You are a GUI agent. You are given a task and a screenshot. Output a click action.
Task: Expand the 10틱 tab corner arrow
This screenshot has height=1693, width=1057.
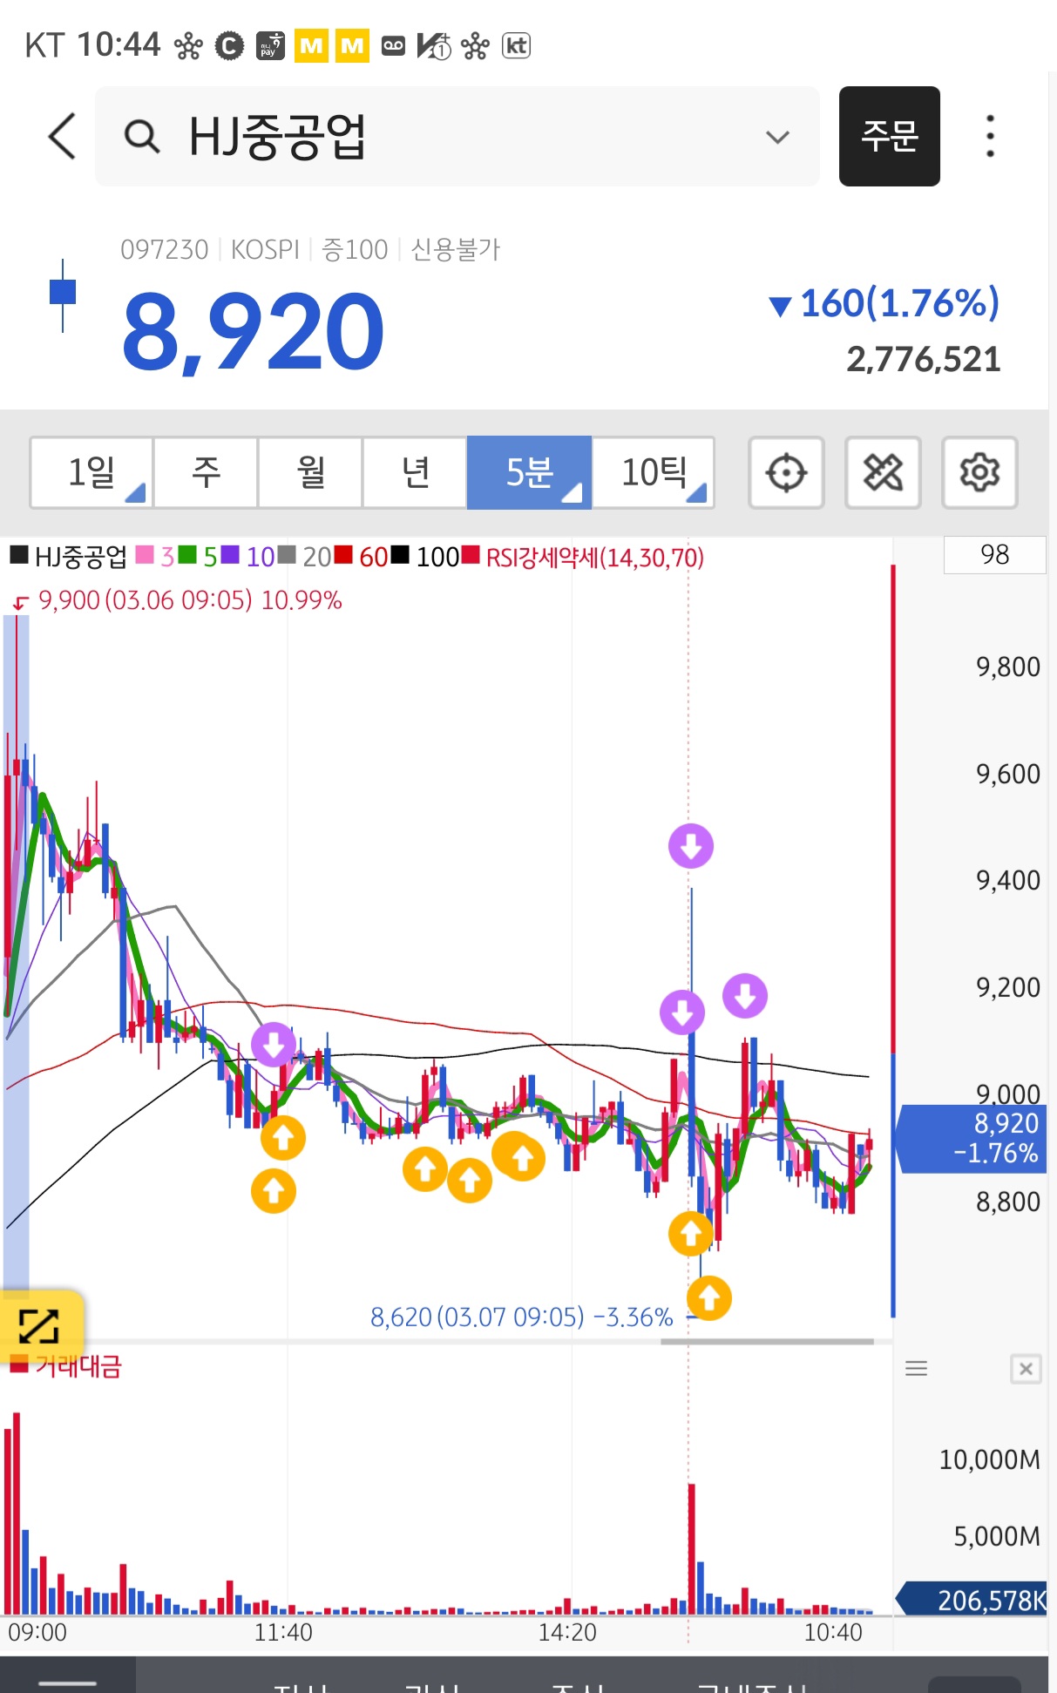(x=697, y=493)
